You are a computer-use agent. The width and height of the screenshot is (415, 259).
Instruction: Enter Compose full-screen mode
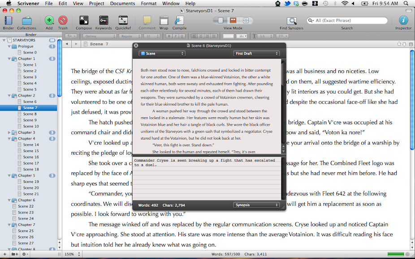point(84,20)
